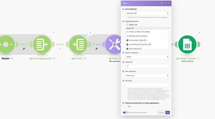Close the Tools dialog

point(169,3)
